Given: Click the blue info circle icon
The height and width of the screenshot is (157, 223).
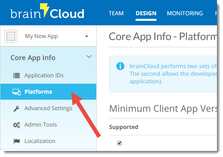Looking at the screenshot, I should point(120,66).
